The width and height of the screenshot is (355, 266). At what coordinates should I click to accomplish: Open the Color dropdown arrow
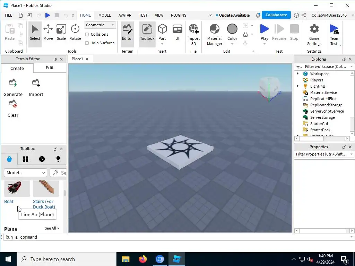click(232, 44)
